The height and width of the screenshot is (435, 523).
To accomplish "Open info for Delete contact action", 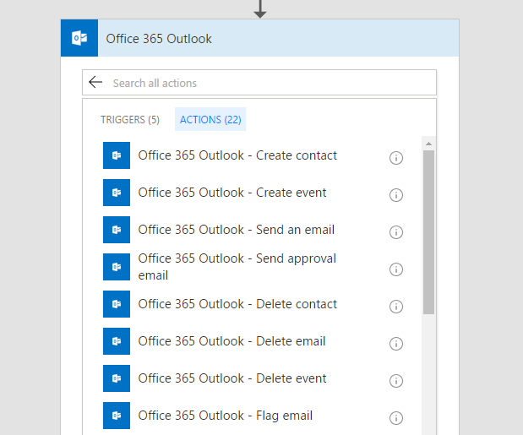I will tap(395, 307).
